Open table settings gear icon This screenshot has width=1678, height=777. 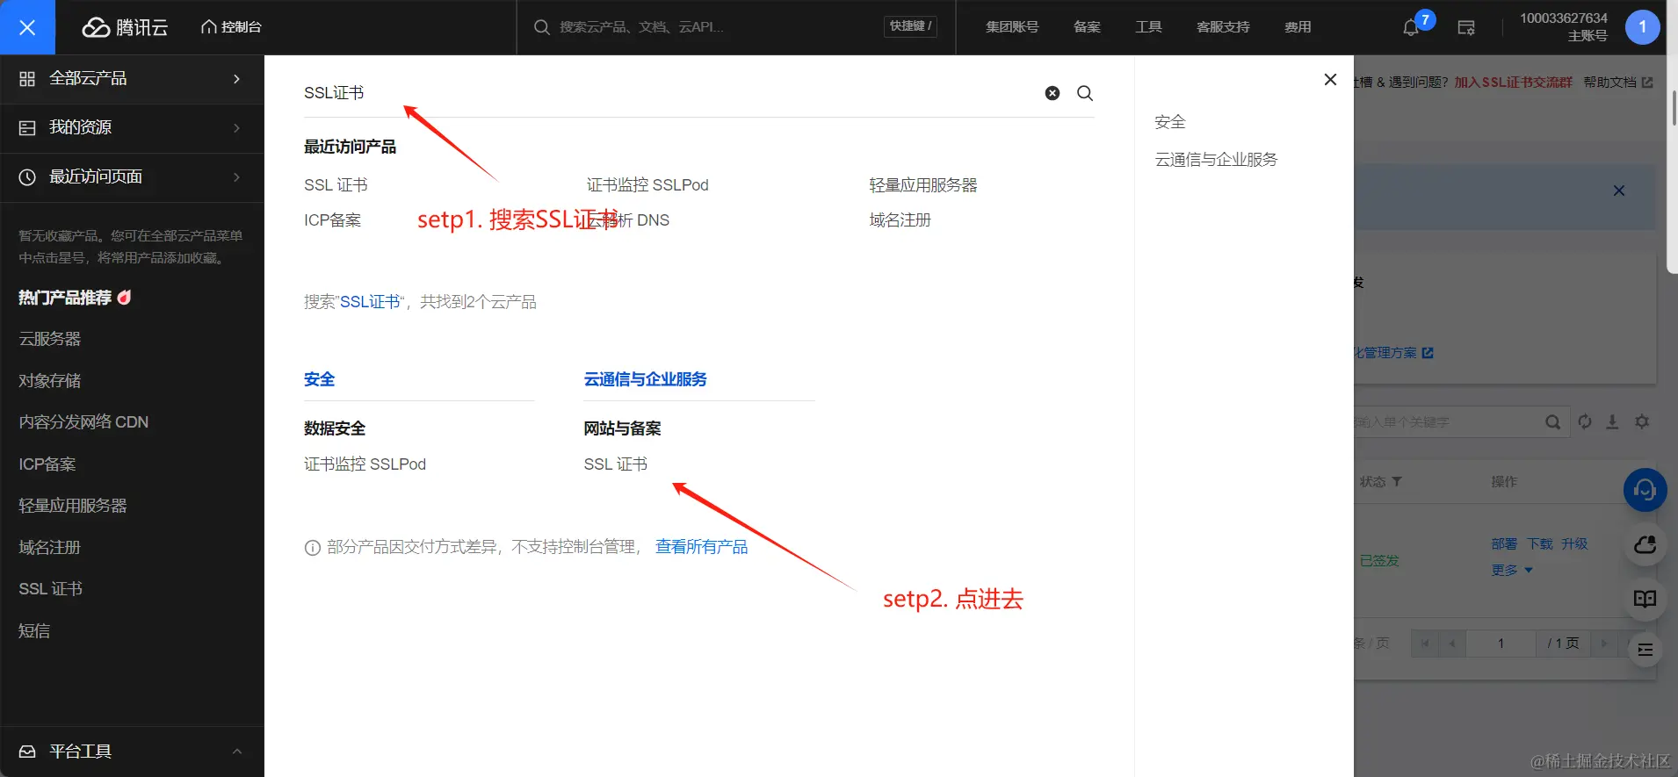1642,422
